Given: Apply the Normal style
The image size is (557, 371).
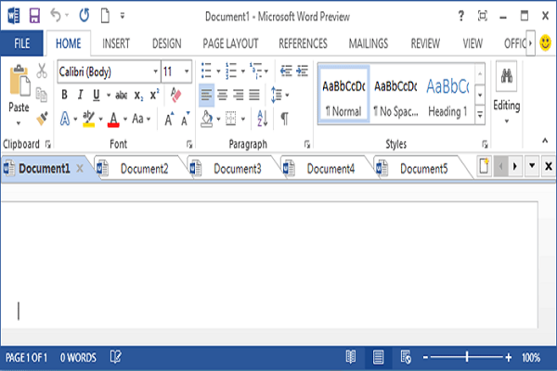Looking at the screenshot, I should (x=343, y=95).
